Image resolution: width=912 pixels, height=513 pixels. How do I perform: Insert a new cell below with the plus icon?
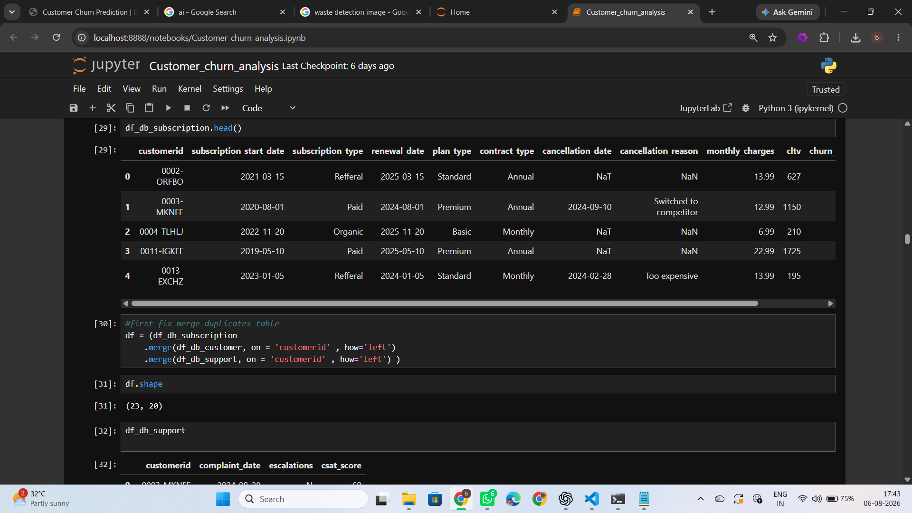tap(93, 108)
